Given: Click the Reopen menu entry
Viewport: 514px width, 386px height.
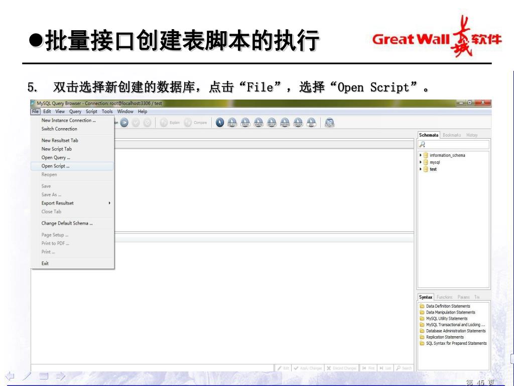Looking at the screenshot, I should (x=72, y=174).
